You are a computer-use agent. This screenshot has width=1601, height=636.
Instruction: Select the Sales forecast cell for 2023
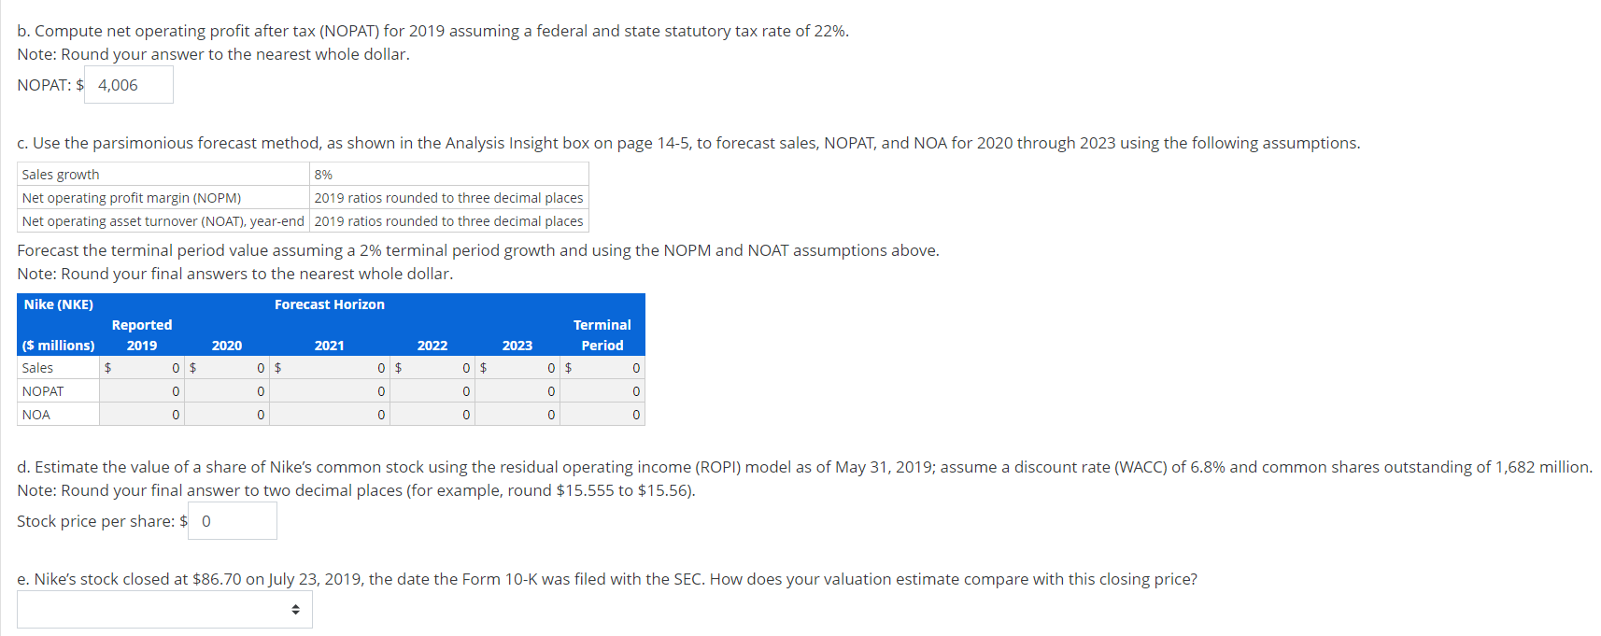click(523, 367)
